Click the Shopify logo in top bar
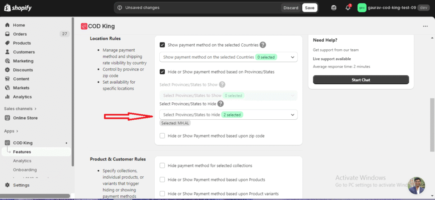 click(18, 8)
